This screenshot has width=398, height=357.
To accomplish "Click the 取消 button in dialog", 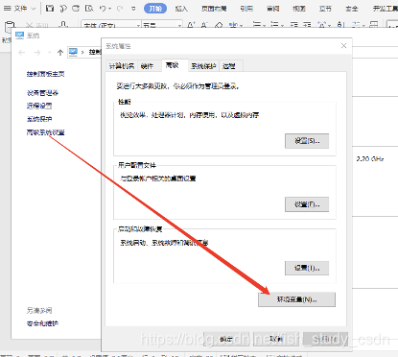I will pos(276,339).
